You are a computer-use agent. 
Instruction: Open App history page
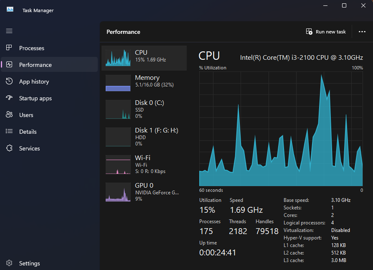pos(34,82)
